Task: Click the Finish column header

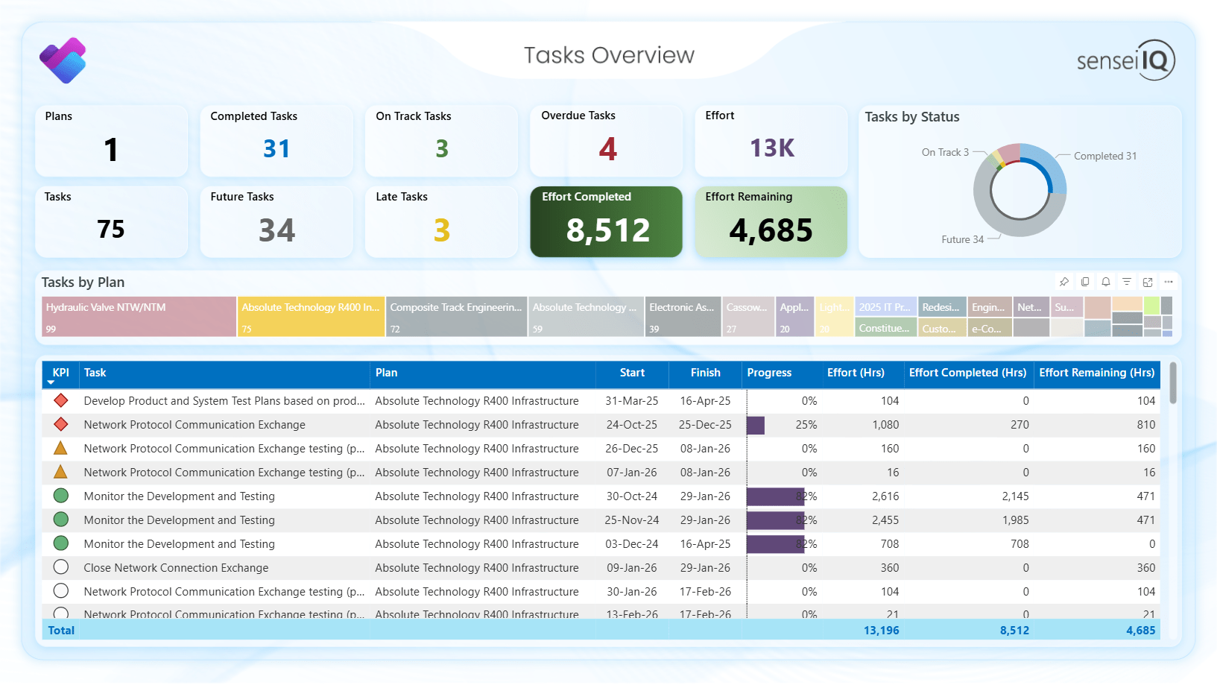Action: point(705,373)
